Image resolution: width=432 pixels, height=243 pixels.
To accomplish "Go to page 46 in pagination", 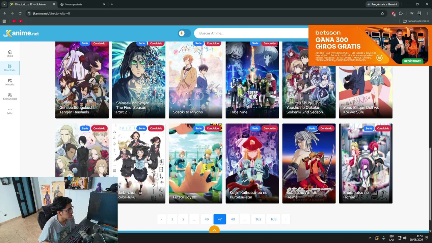I will 207,219.
